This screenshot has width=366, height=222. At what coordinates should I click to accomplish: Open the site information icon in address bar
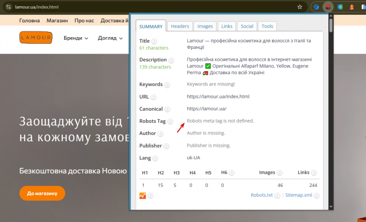pyautogui.click(x=9, y=7)
